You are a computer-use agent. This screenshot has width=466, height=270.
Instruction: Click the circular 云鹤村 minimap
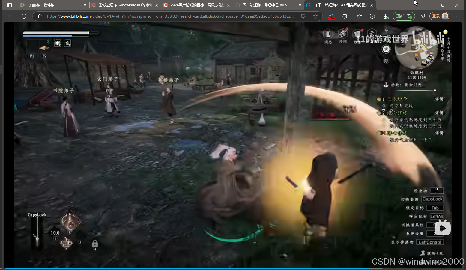417,49
